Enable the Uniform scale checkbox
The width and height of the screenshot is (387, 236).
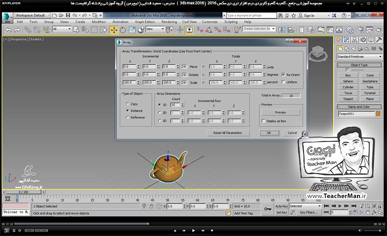[x=283, y=82]
